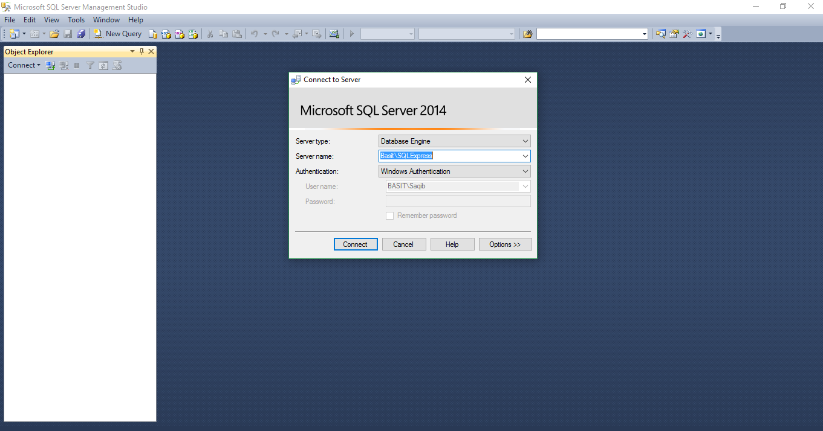Click the Activity Monitor icon
The image size is (823, 431).
point(334,34)
